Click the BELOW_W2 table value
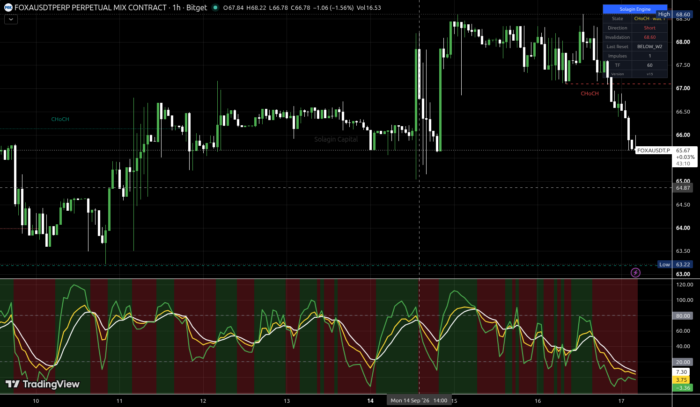700x407 pixels. pos(649,46)
